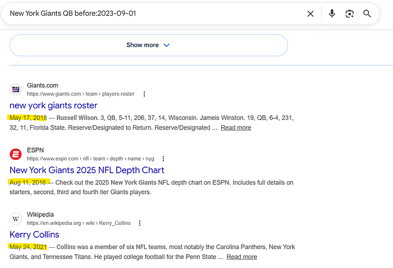
Task: Open New York Giants 2025 NFL Depth Chart
Action: click(x=86, y=170)
